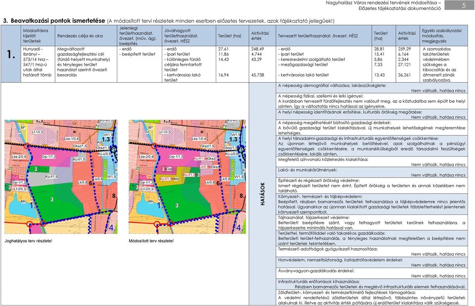Viewport: 475px width, 306px height.
Task: Select planned activity value "259,29"
Action: (404, 49)
